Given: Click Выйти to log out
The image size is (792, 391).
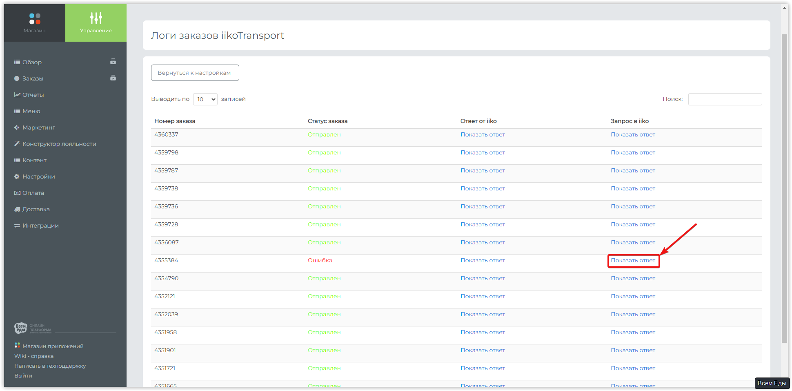Looking at the screenshot, I should tap(23, 375).
